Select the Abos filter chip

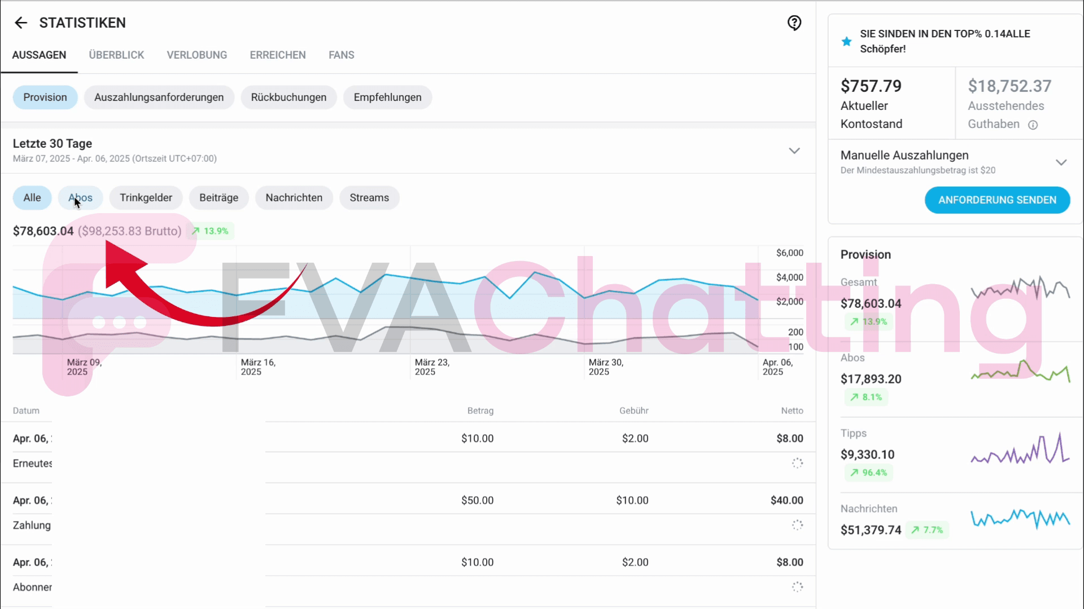[80, 198]
